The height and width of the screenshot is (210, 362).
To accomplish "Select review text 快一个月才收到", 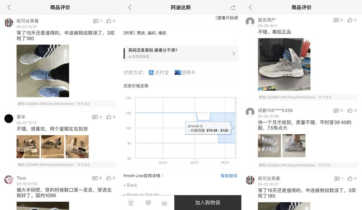I will coord(305,125).
